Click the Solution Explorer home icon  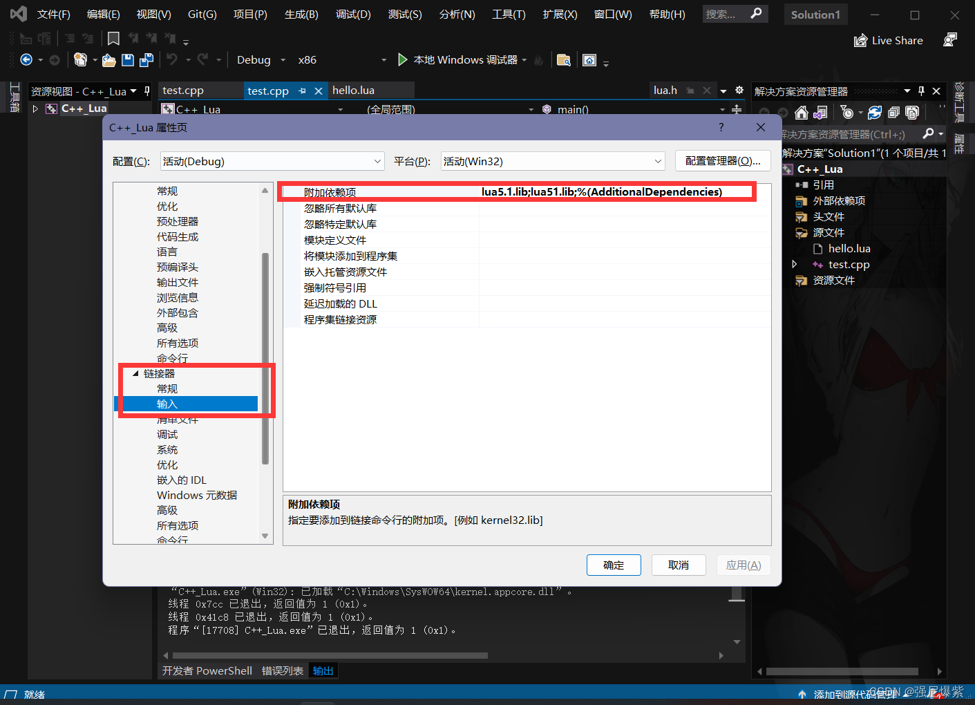point(802,113)
